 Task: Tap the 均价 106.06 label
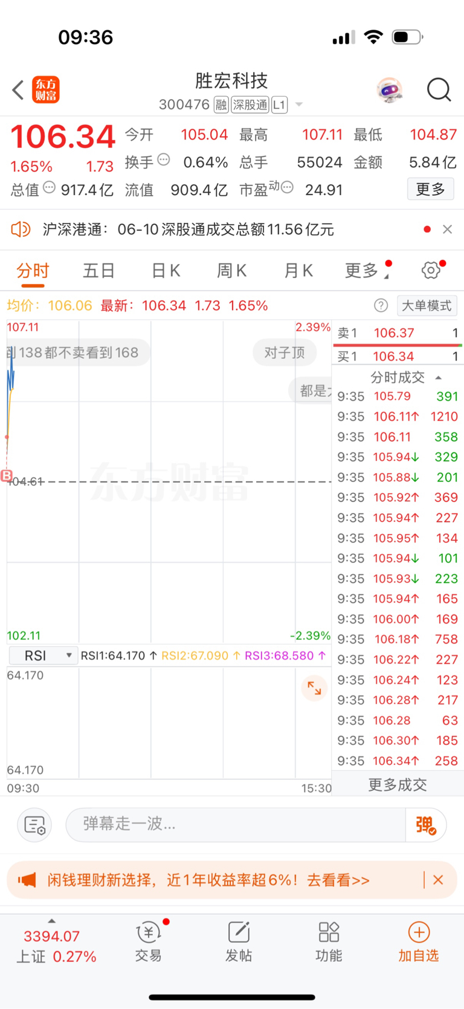click(49, 306)
